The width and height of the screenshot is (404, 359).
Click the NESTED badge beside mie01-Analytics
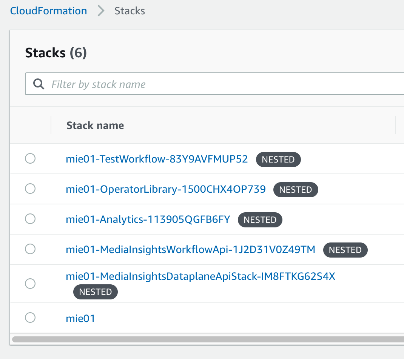pyautogui.click(x=260, y=220)
